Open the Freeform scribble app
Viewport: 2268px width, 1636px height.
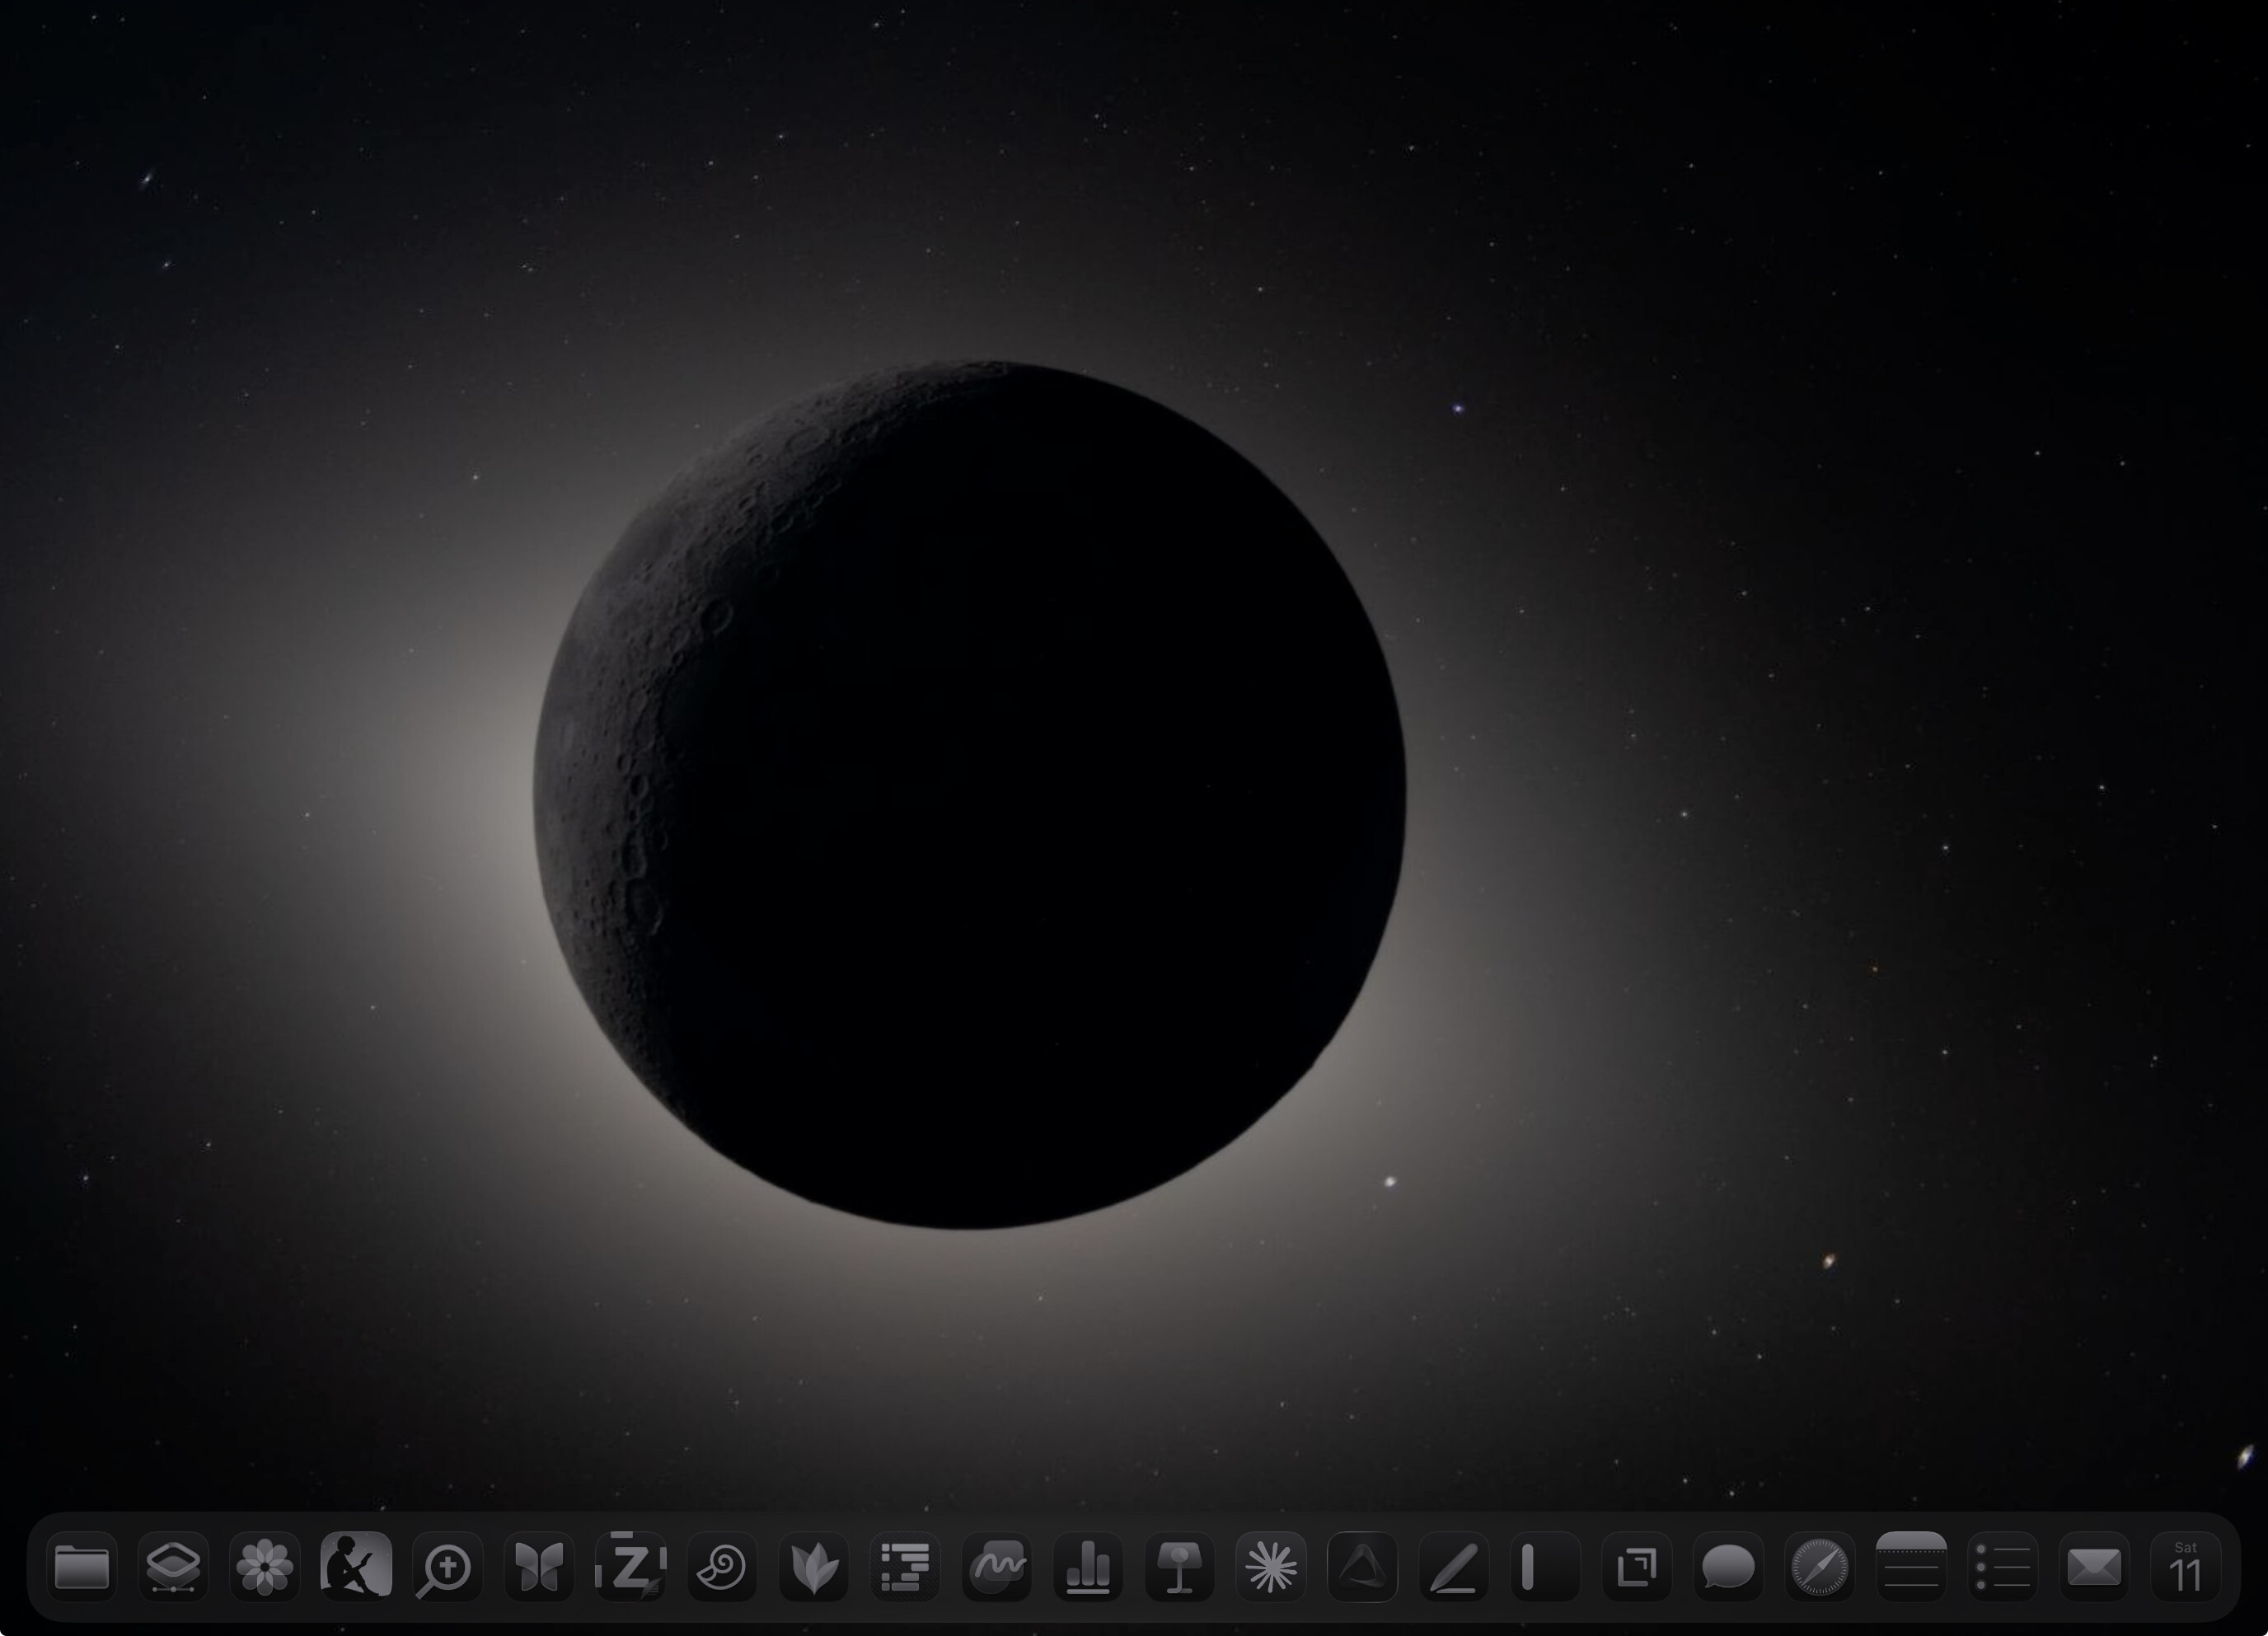pos(997,1567)
